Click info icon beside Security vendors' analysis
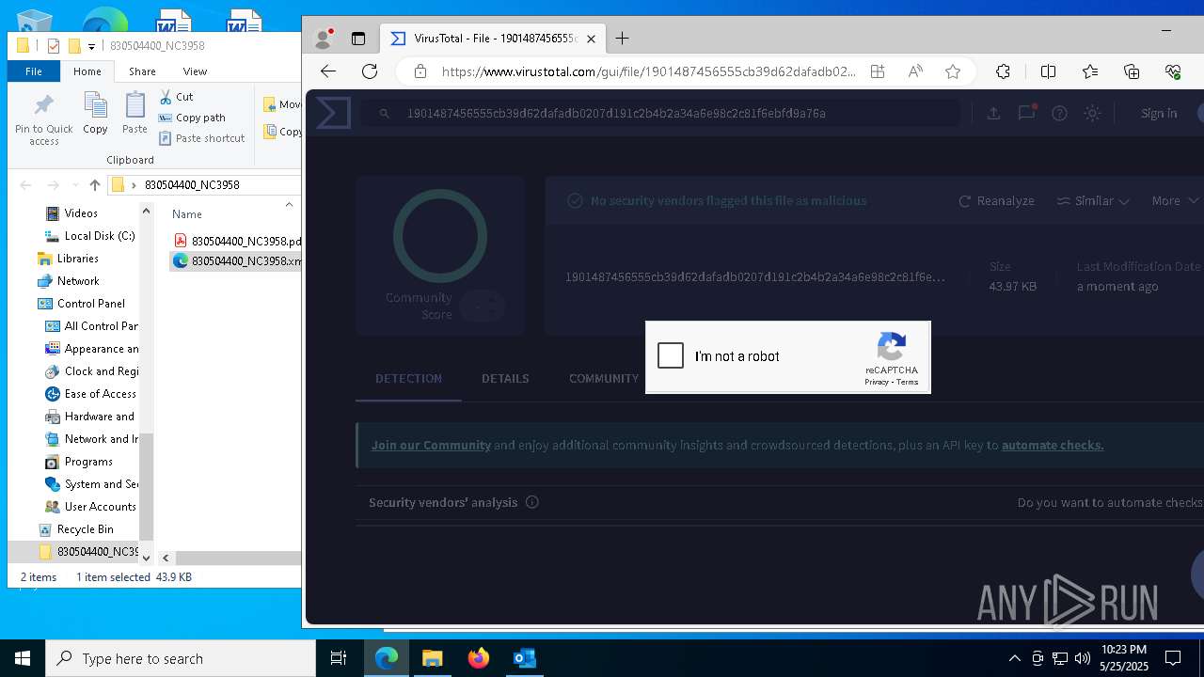The height and width of the screenshot is (677, 1204). 531,502
